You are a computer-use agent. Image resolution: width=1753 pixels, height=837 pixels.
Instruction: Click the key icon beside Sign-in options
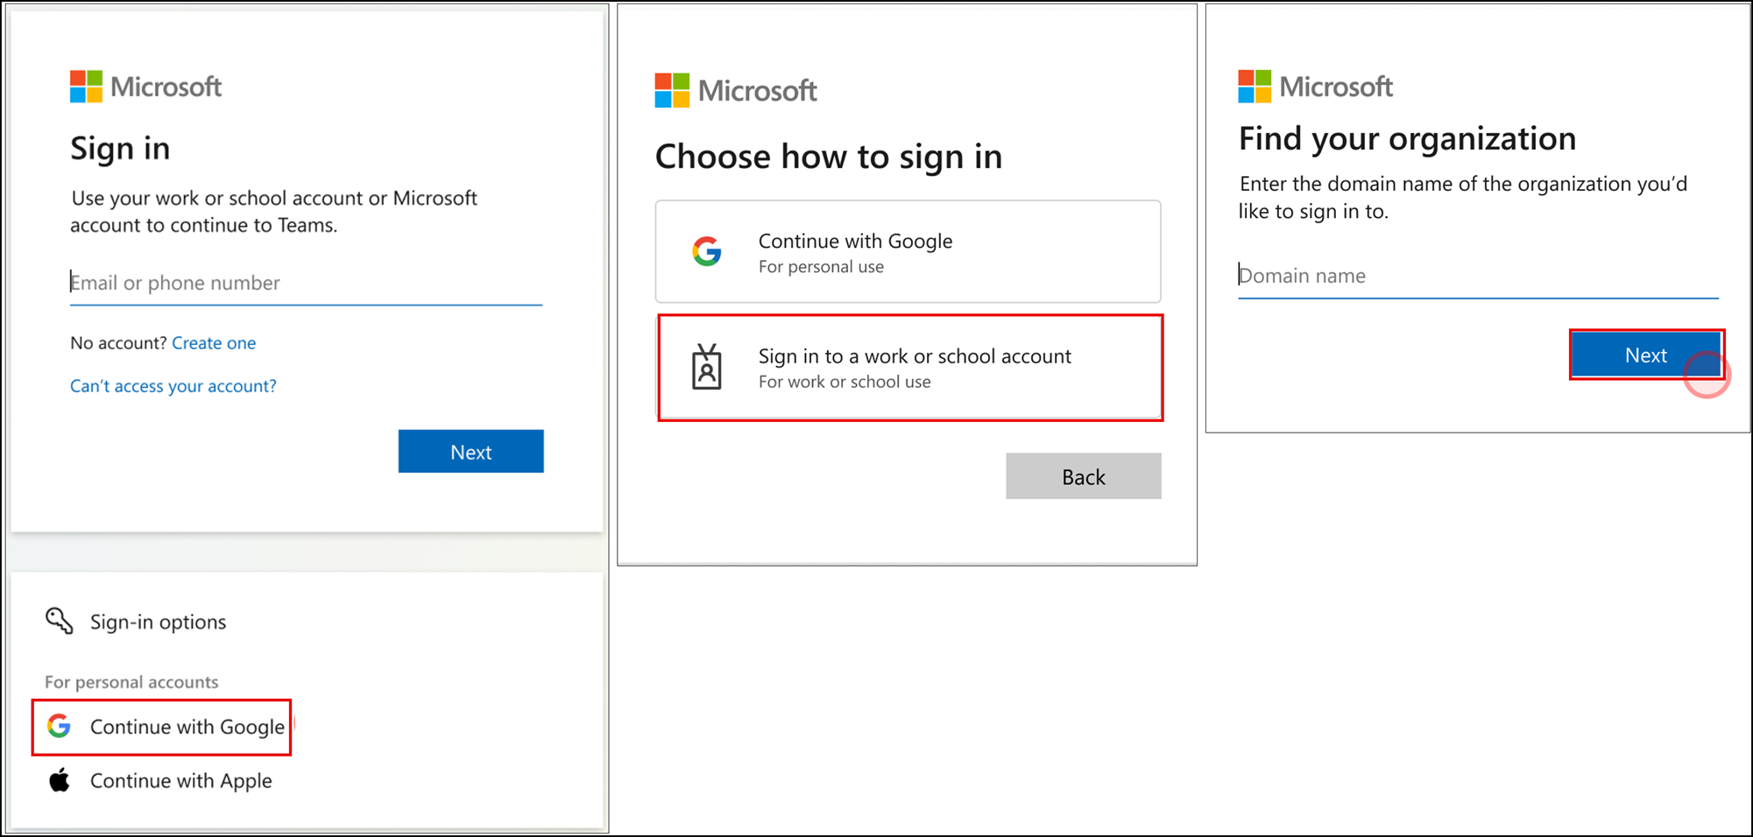coord(59,620)
